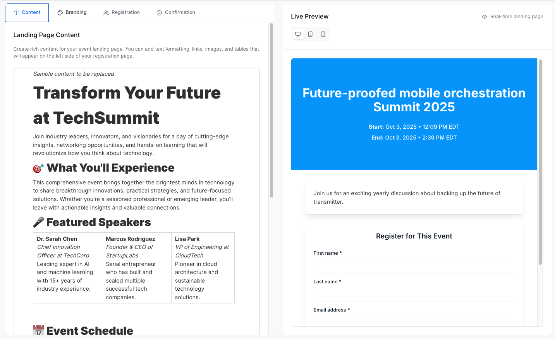
Task: Click the text icon on Content tab
Action: (16, 13)
